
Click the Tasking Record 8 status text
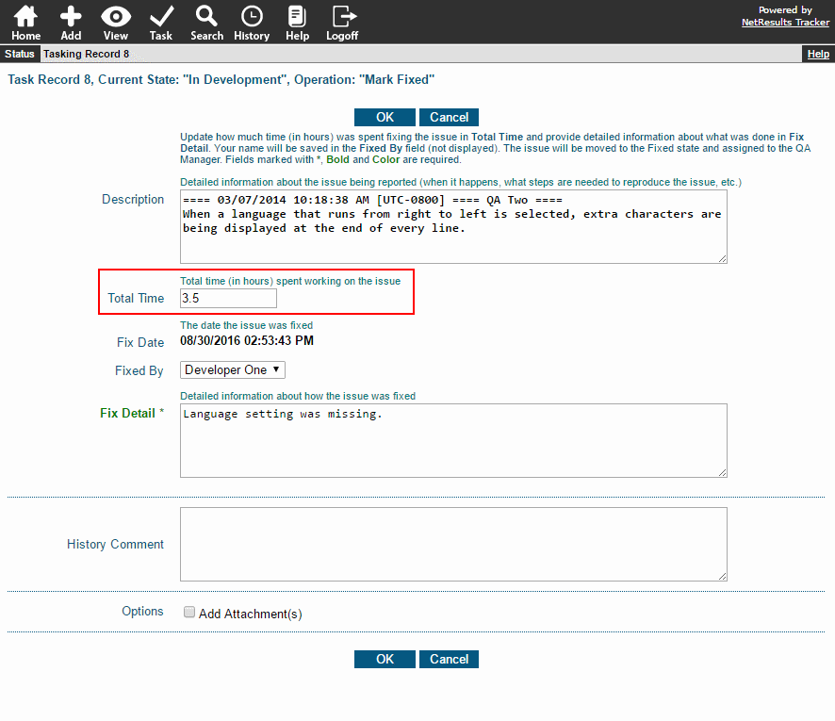click(87, 54)
